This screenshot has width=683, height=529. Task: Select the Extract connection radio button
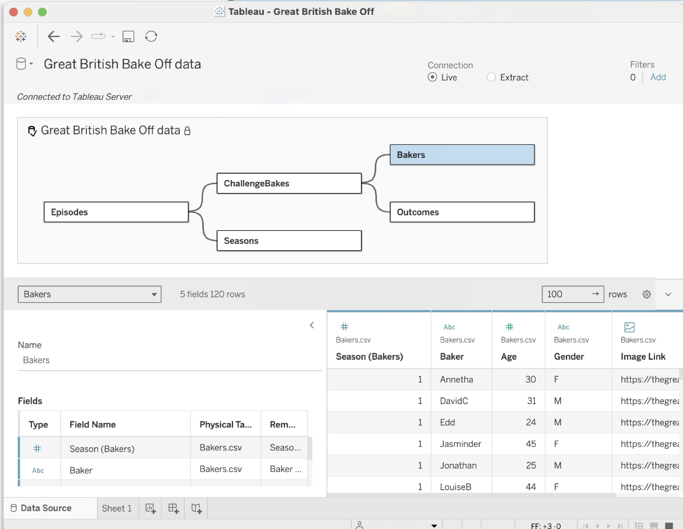point(491,78)
